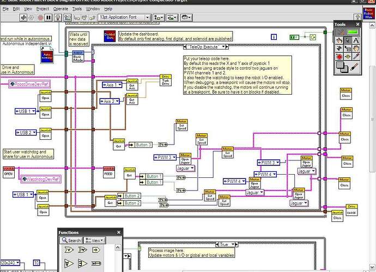Select the Positioning arrow tool
Viewport: 376px width, 272px height.
(x=348, y=40)
